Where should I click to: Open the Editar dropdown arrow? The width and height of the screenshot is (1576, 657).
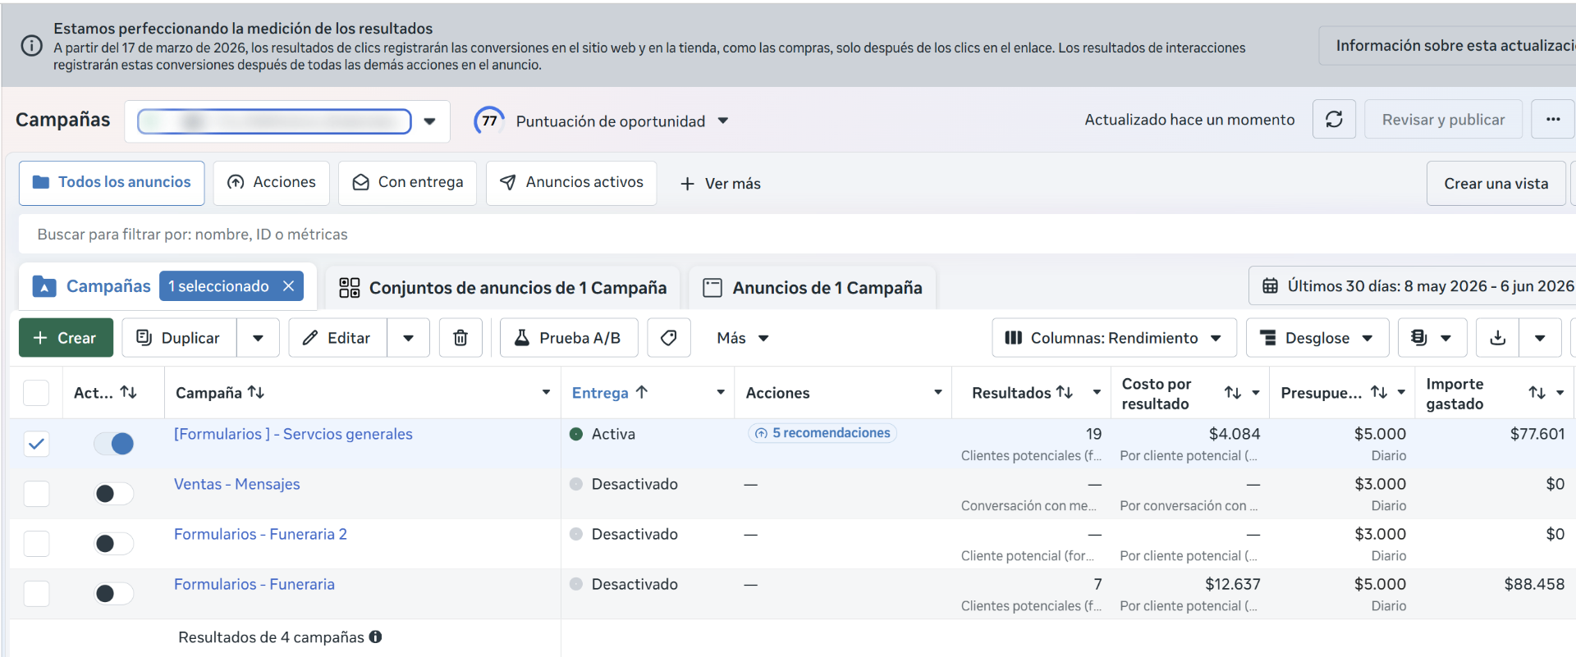[408, 338]
